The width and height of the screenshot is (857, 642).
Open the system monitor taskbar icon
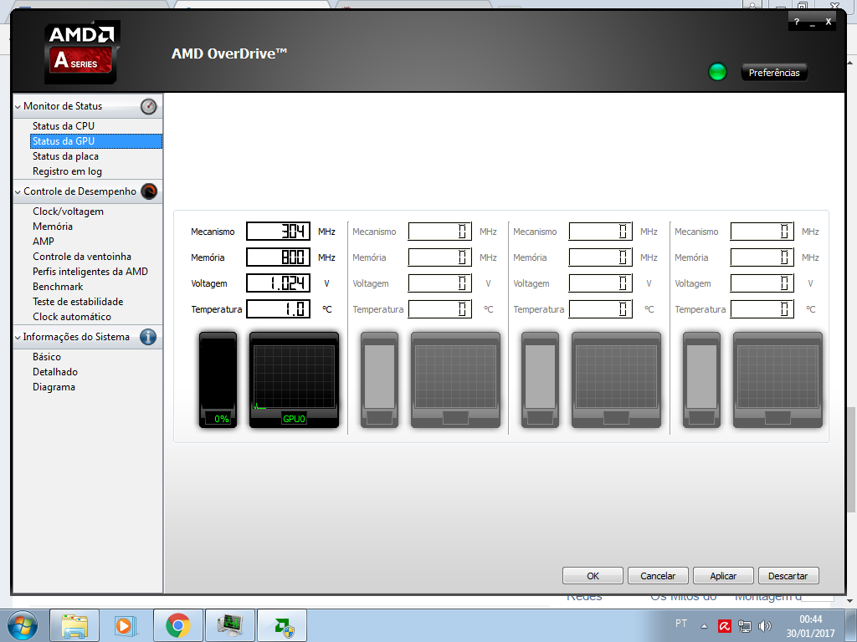[230, 625]
